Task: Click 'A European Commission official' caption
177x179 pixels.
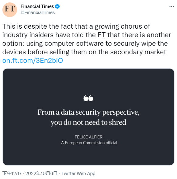Action: [89, 143]
